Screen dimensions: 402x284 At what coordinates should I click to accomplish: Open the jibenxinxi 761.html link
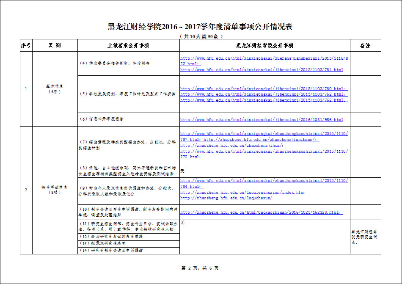pyautogui.click(x=262, y=69)
